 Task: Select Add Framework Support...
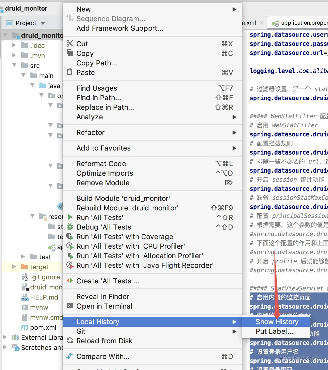tap(152, 28)
